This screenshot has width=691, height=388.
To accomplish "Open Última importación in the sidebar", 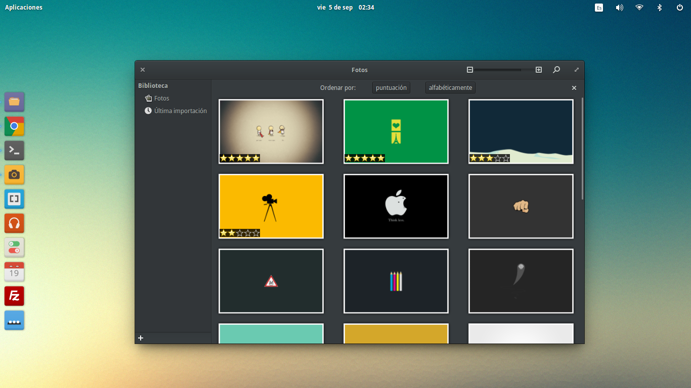I will coord(176,111).
